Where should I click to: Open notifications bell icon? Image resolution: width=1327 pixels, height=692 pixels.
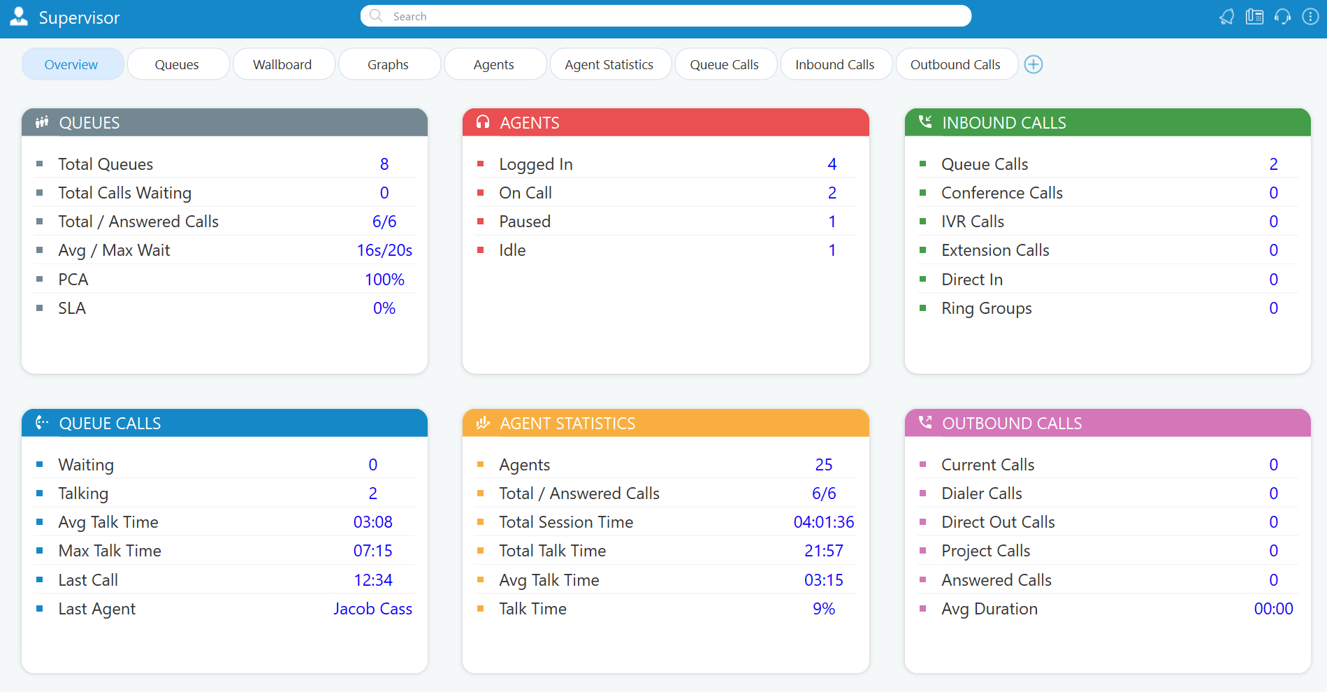(x=1226, y=17)
